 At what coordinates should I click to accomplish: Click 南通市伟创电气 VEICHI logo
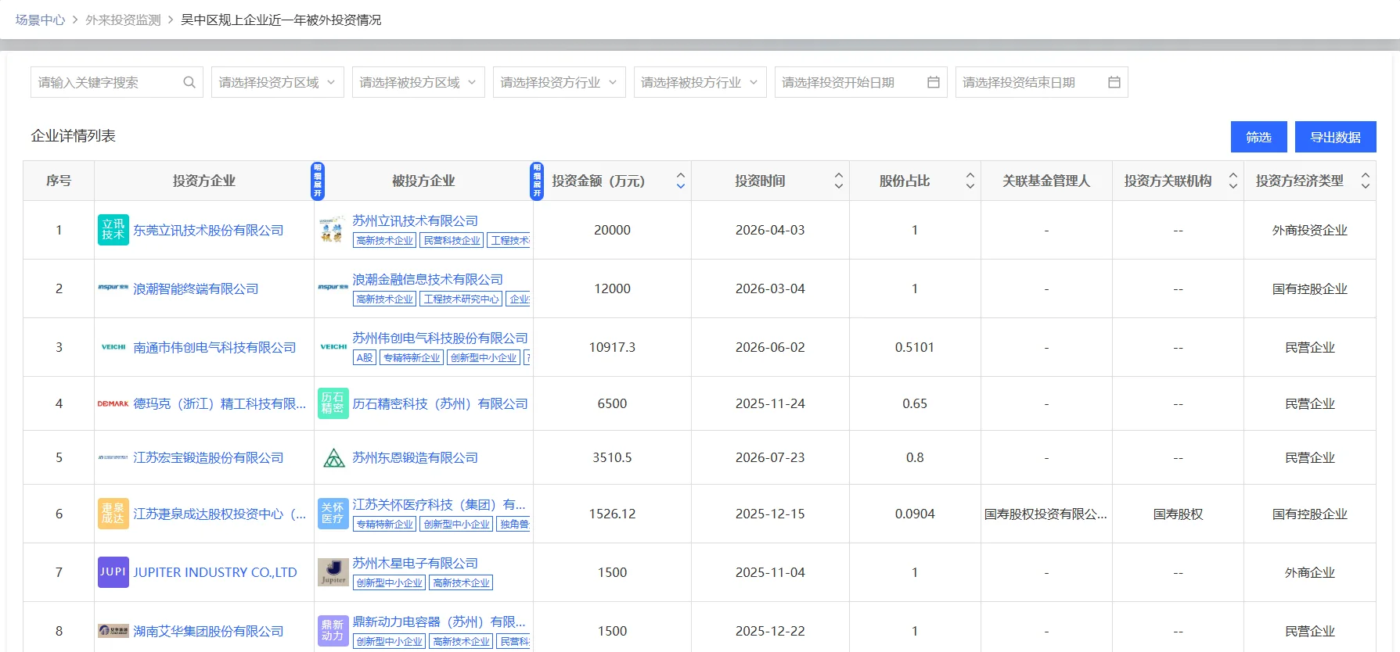click(113, 346)
